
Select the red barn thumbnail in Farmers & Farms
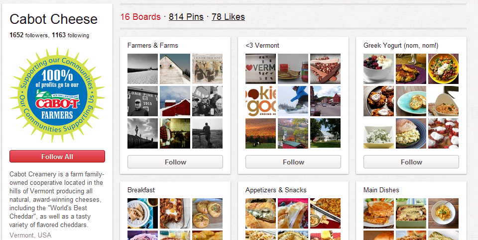click(x=175, y=101)
